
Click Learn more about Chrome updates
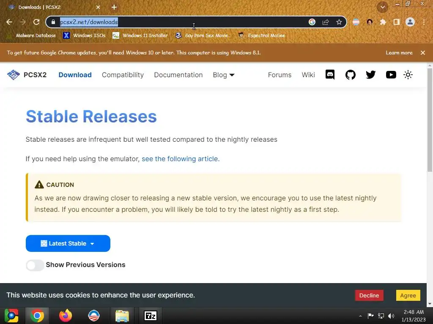click(x=399, y=53)
